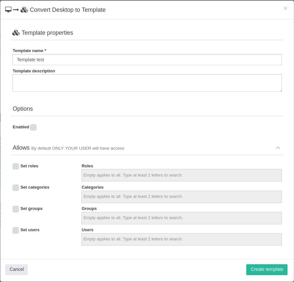Click the desktop monitor icon in header
The width and height of the screenshot is (294, 282).
(x=8, y=10)
